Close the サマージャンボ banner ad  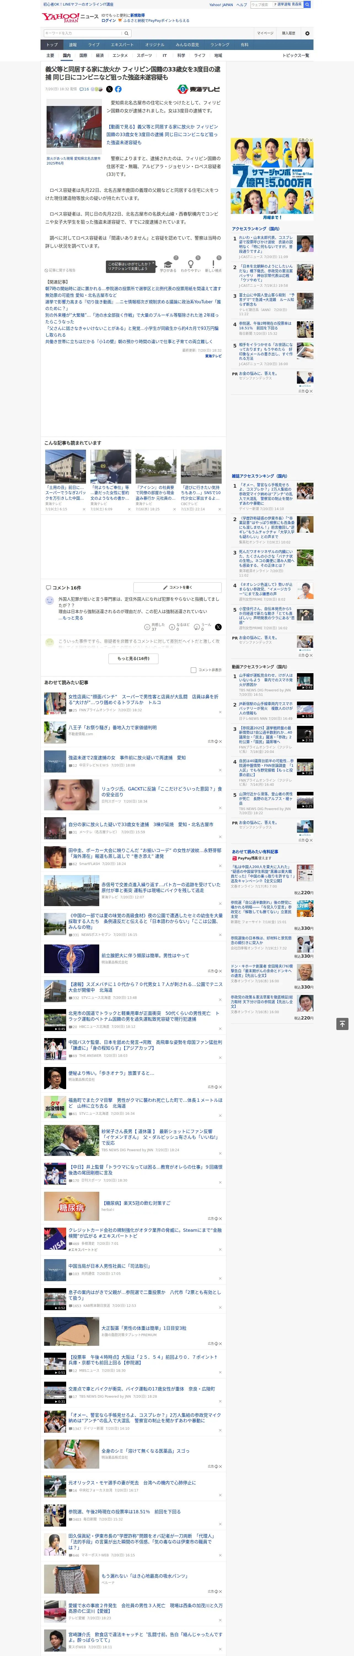coord(310,140)
